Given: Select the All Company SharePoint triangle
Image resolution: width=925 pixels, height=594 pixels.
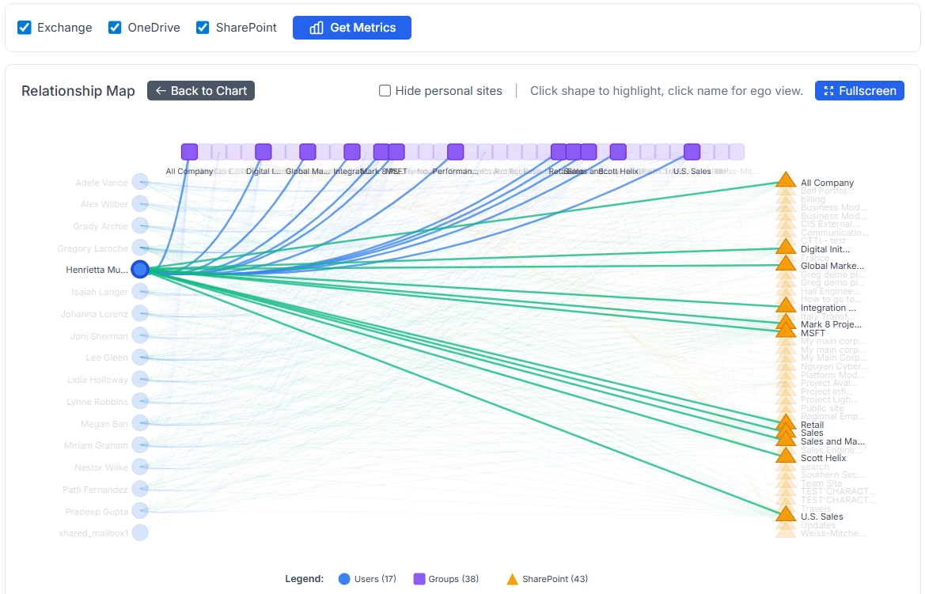Looking at the screenshot, I should (786, 180).
